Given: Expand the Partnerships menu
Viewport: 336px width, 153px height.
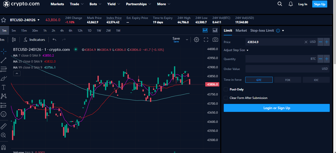Looking at the screenshot, I should coord(138,4).
